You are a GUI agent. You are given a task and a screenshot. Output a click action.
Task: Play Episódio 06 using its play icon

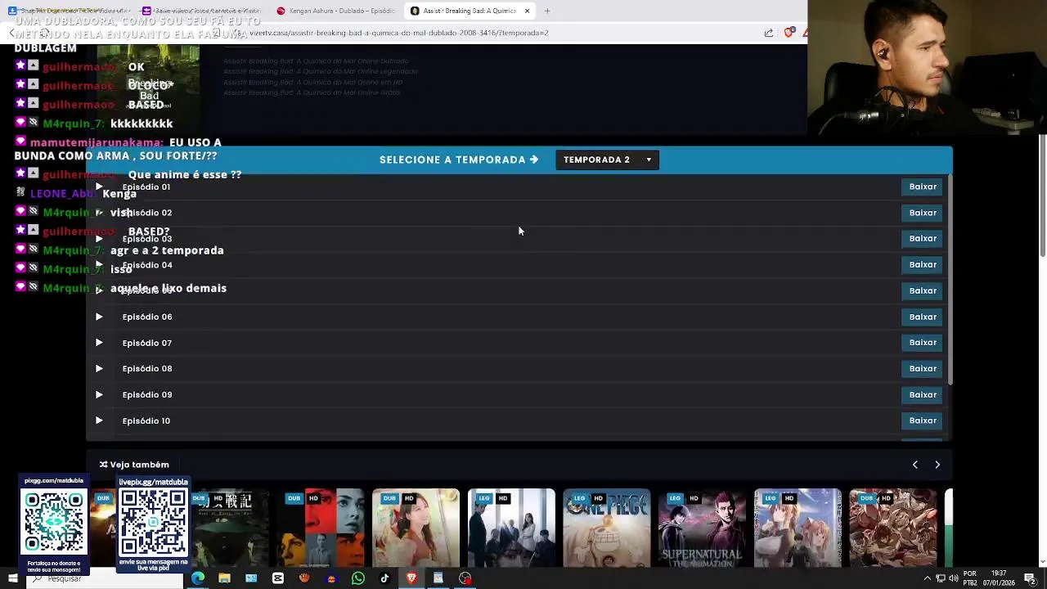tap(99, 317)
